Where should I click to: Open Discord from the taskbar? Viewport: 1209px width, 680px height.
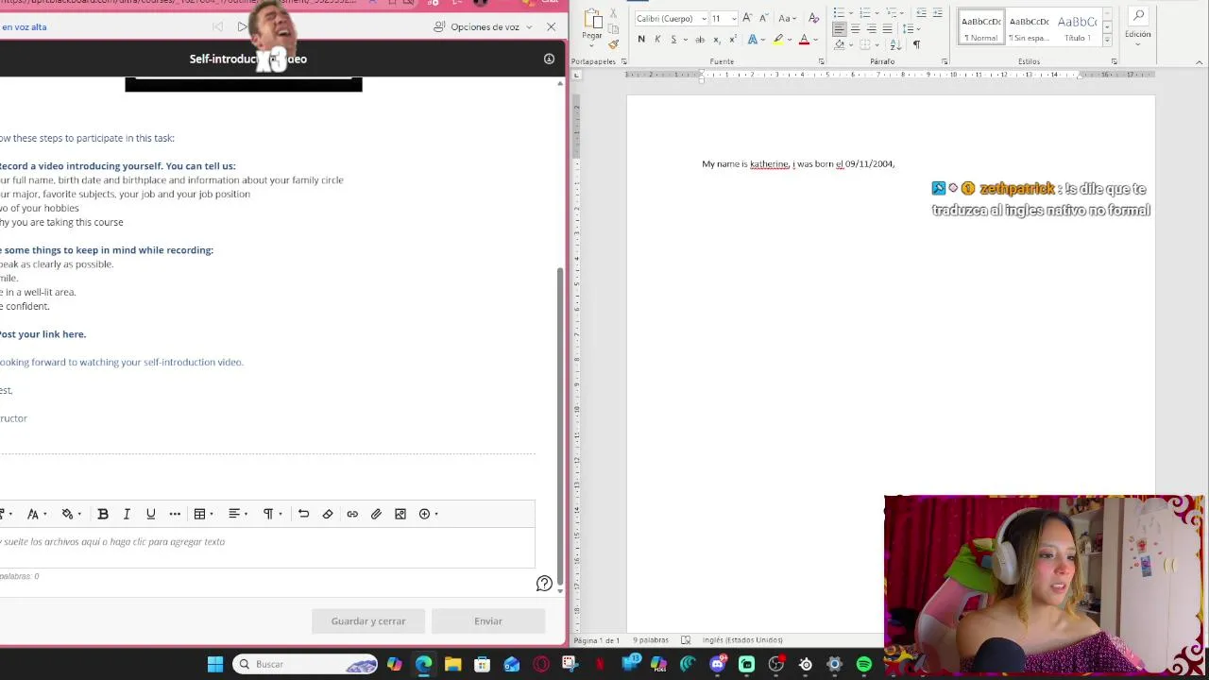click(x=717, y=664)
